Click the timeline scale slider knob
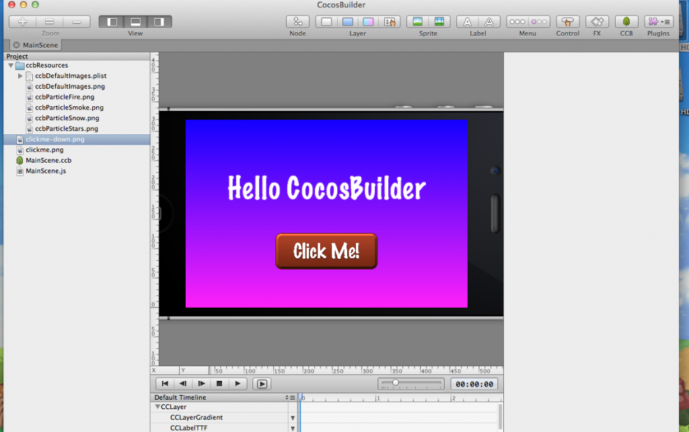The image size is (689, 432). coord(396,382)
